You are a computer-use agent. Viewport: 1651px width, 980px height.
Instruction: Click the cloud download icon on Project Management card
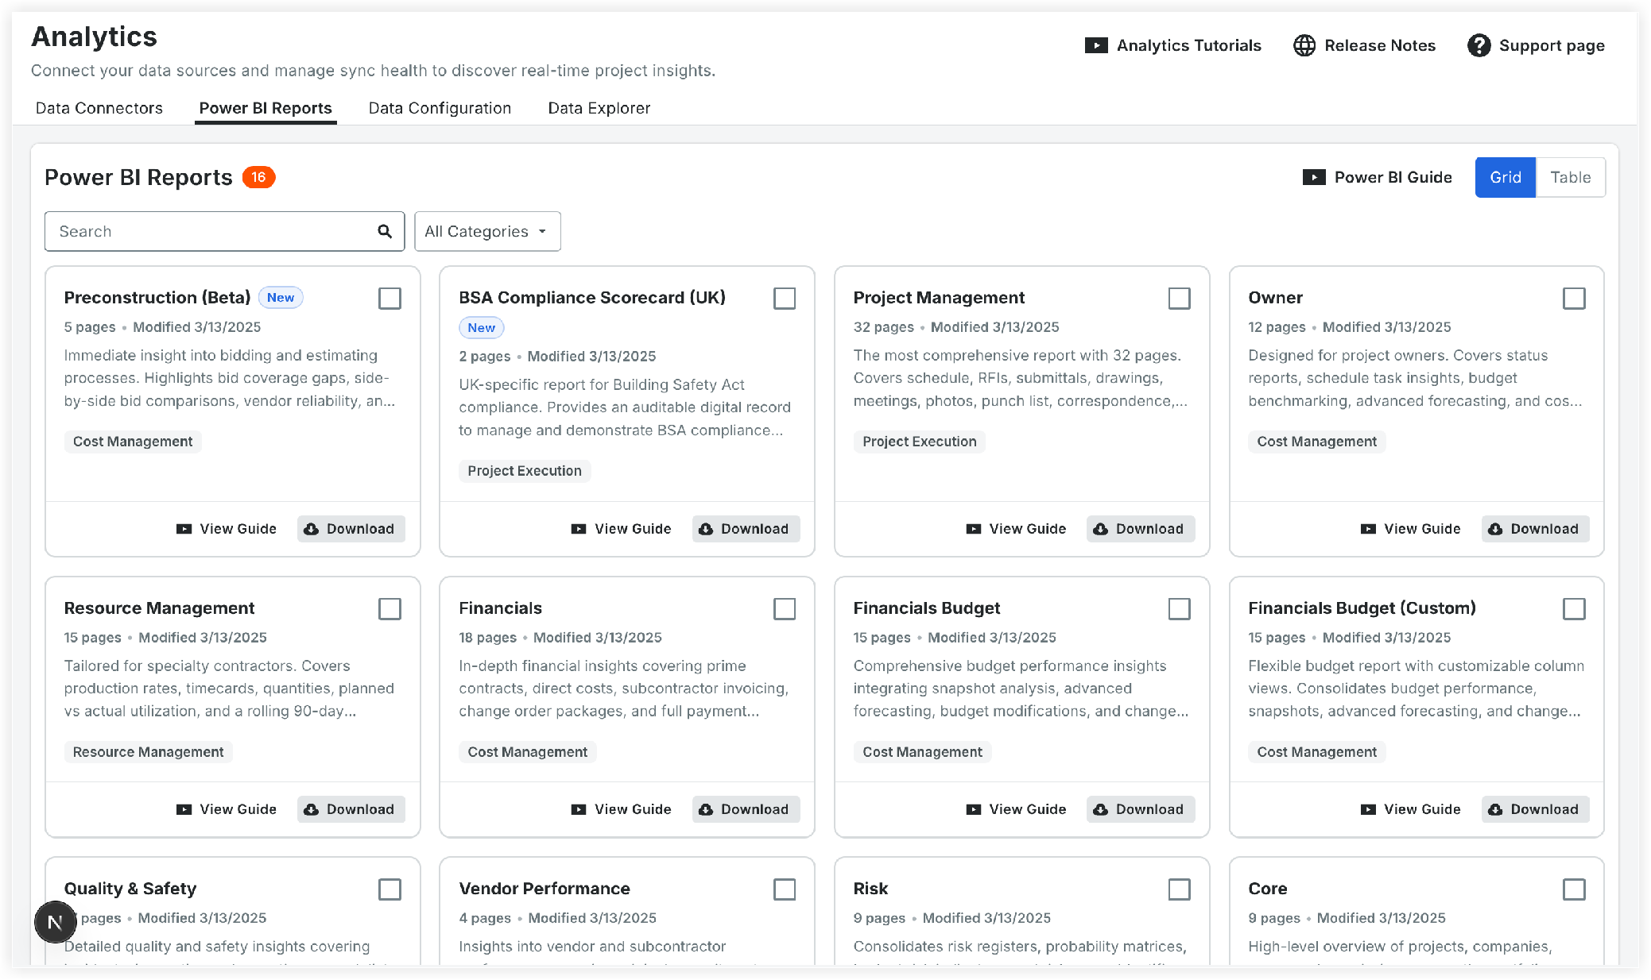pyautogui.click(x=1101, y=529)
